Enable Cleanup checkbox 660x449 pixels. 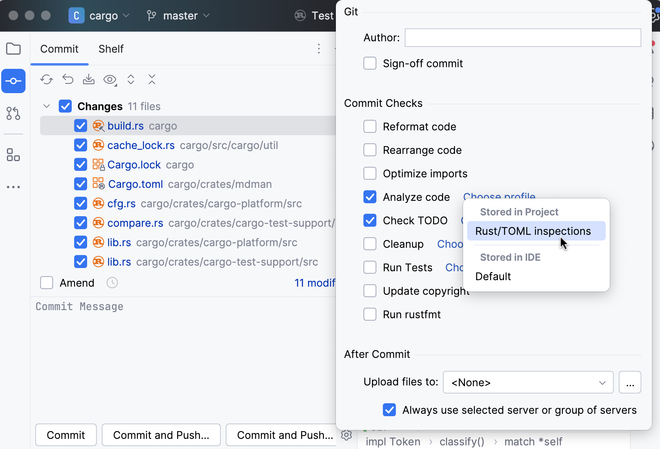tap(370, 244)
